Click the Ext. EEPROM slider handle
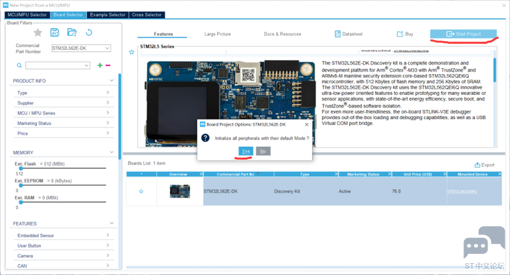Image resolution: width=510 pixels, height=275 pixels. 21,185
